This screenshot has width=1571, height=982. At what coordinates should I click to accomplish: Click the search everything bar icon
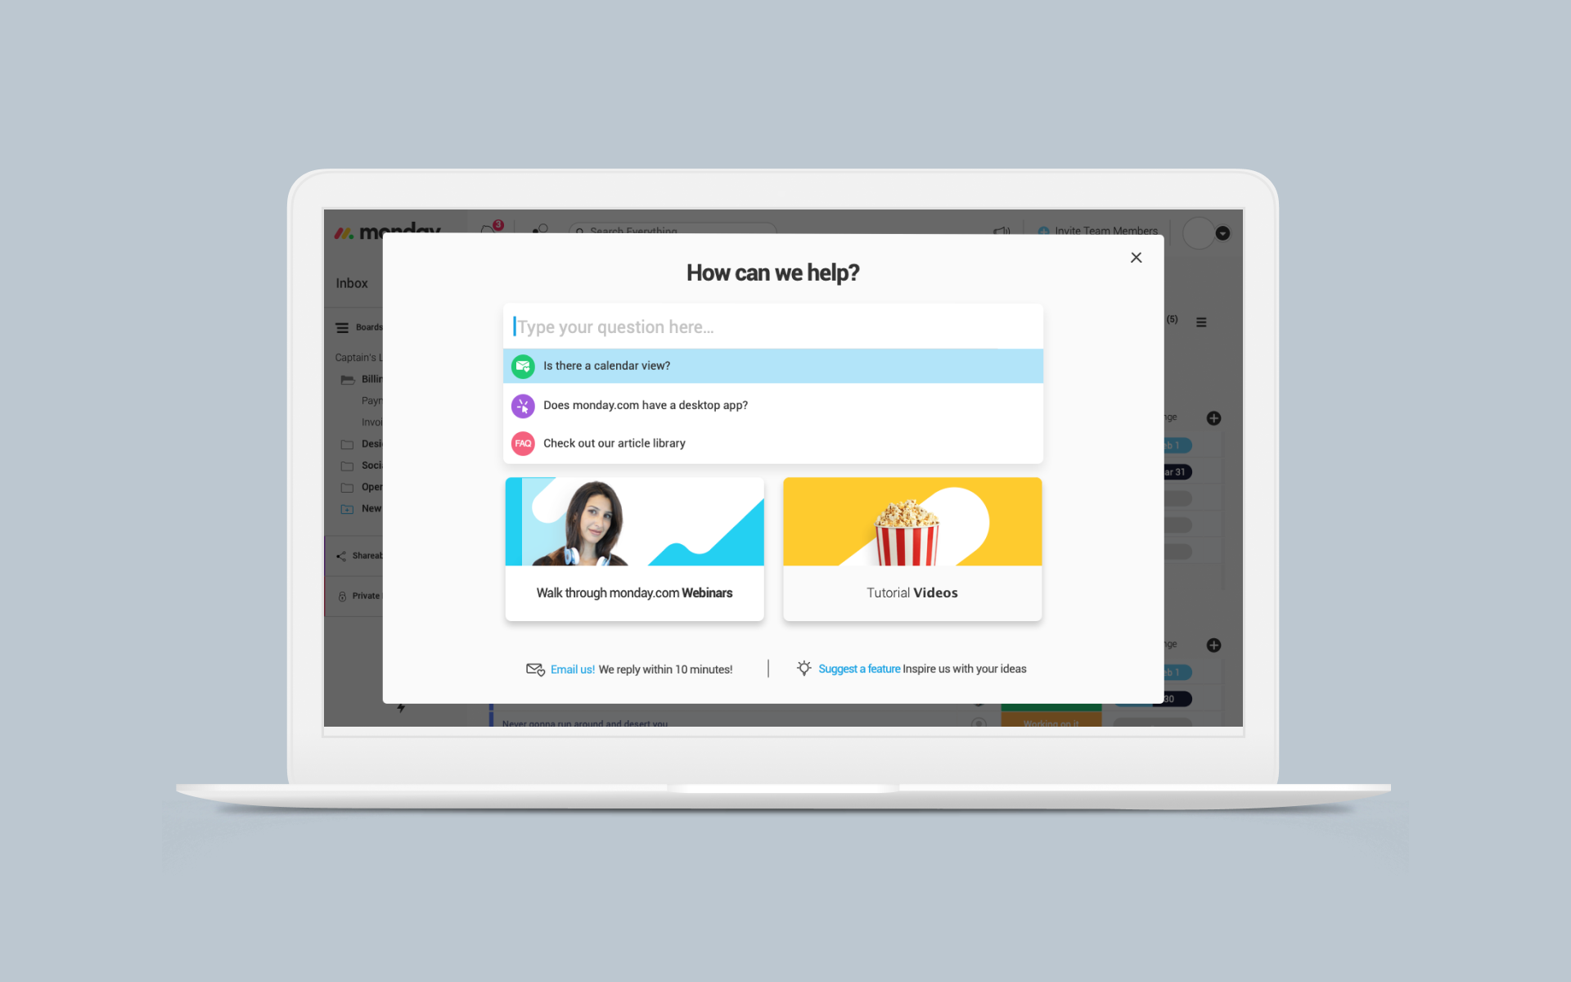point(581,232)
